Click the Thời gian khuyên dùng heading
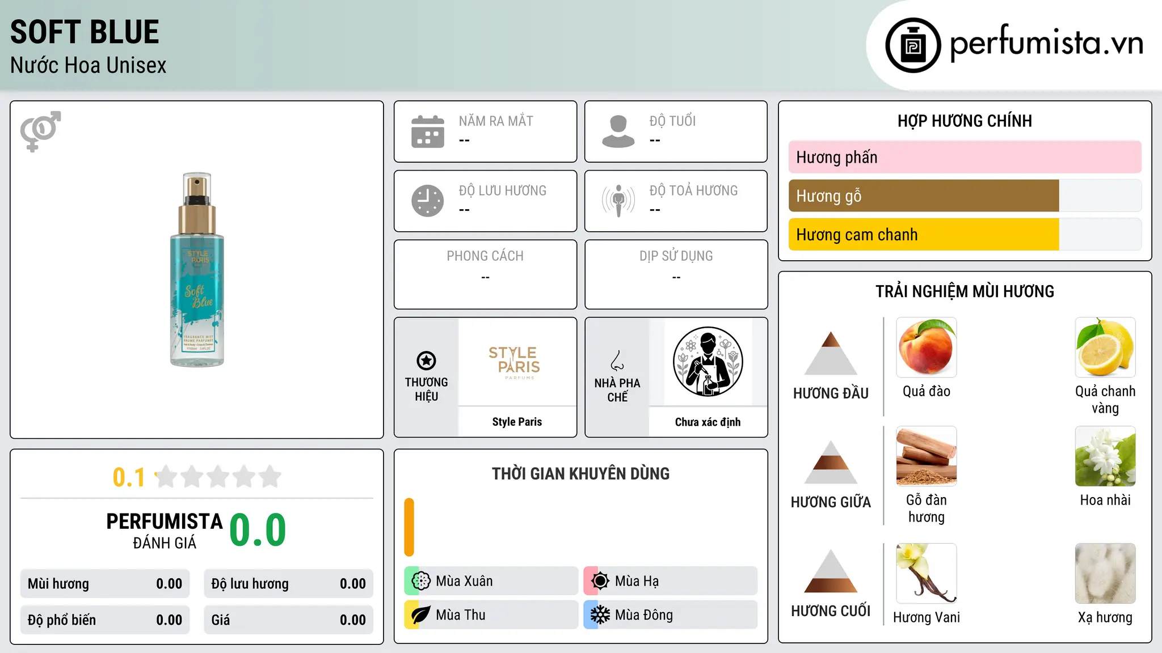Screen dimensions: 1162x653 pyautogui.click(x=580, y=473)
